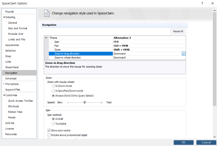Close the SpaceClaim Options dialog
The height and width of the screenshot is (146, 217).
pyautogui.click(x=213, y=3)
